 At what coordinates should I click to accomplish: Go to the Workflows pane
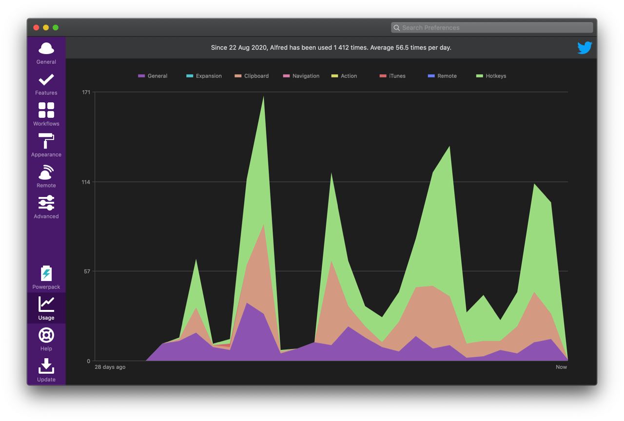46,115
